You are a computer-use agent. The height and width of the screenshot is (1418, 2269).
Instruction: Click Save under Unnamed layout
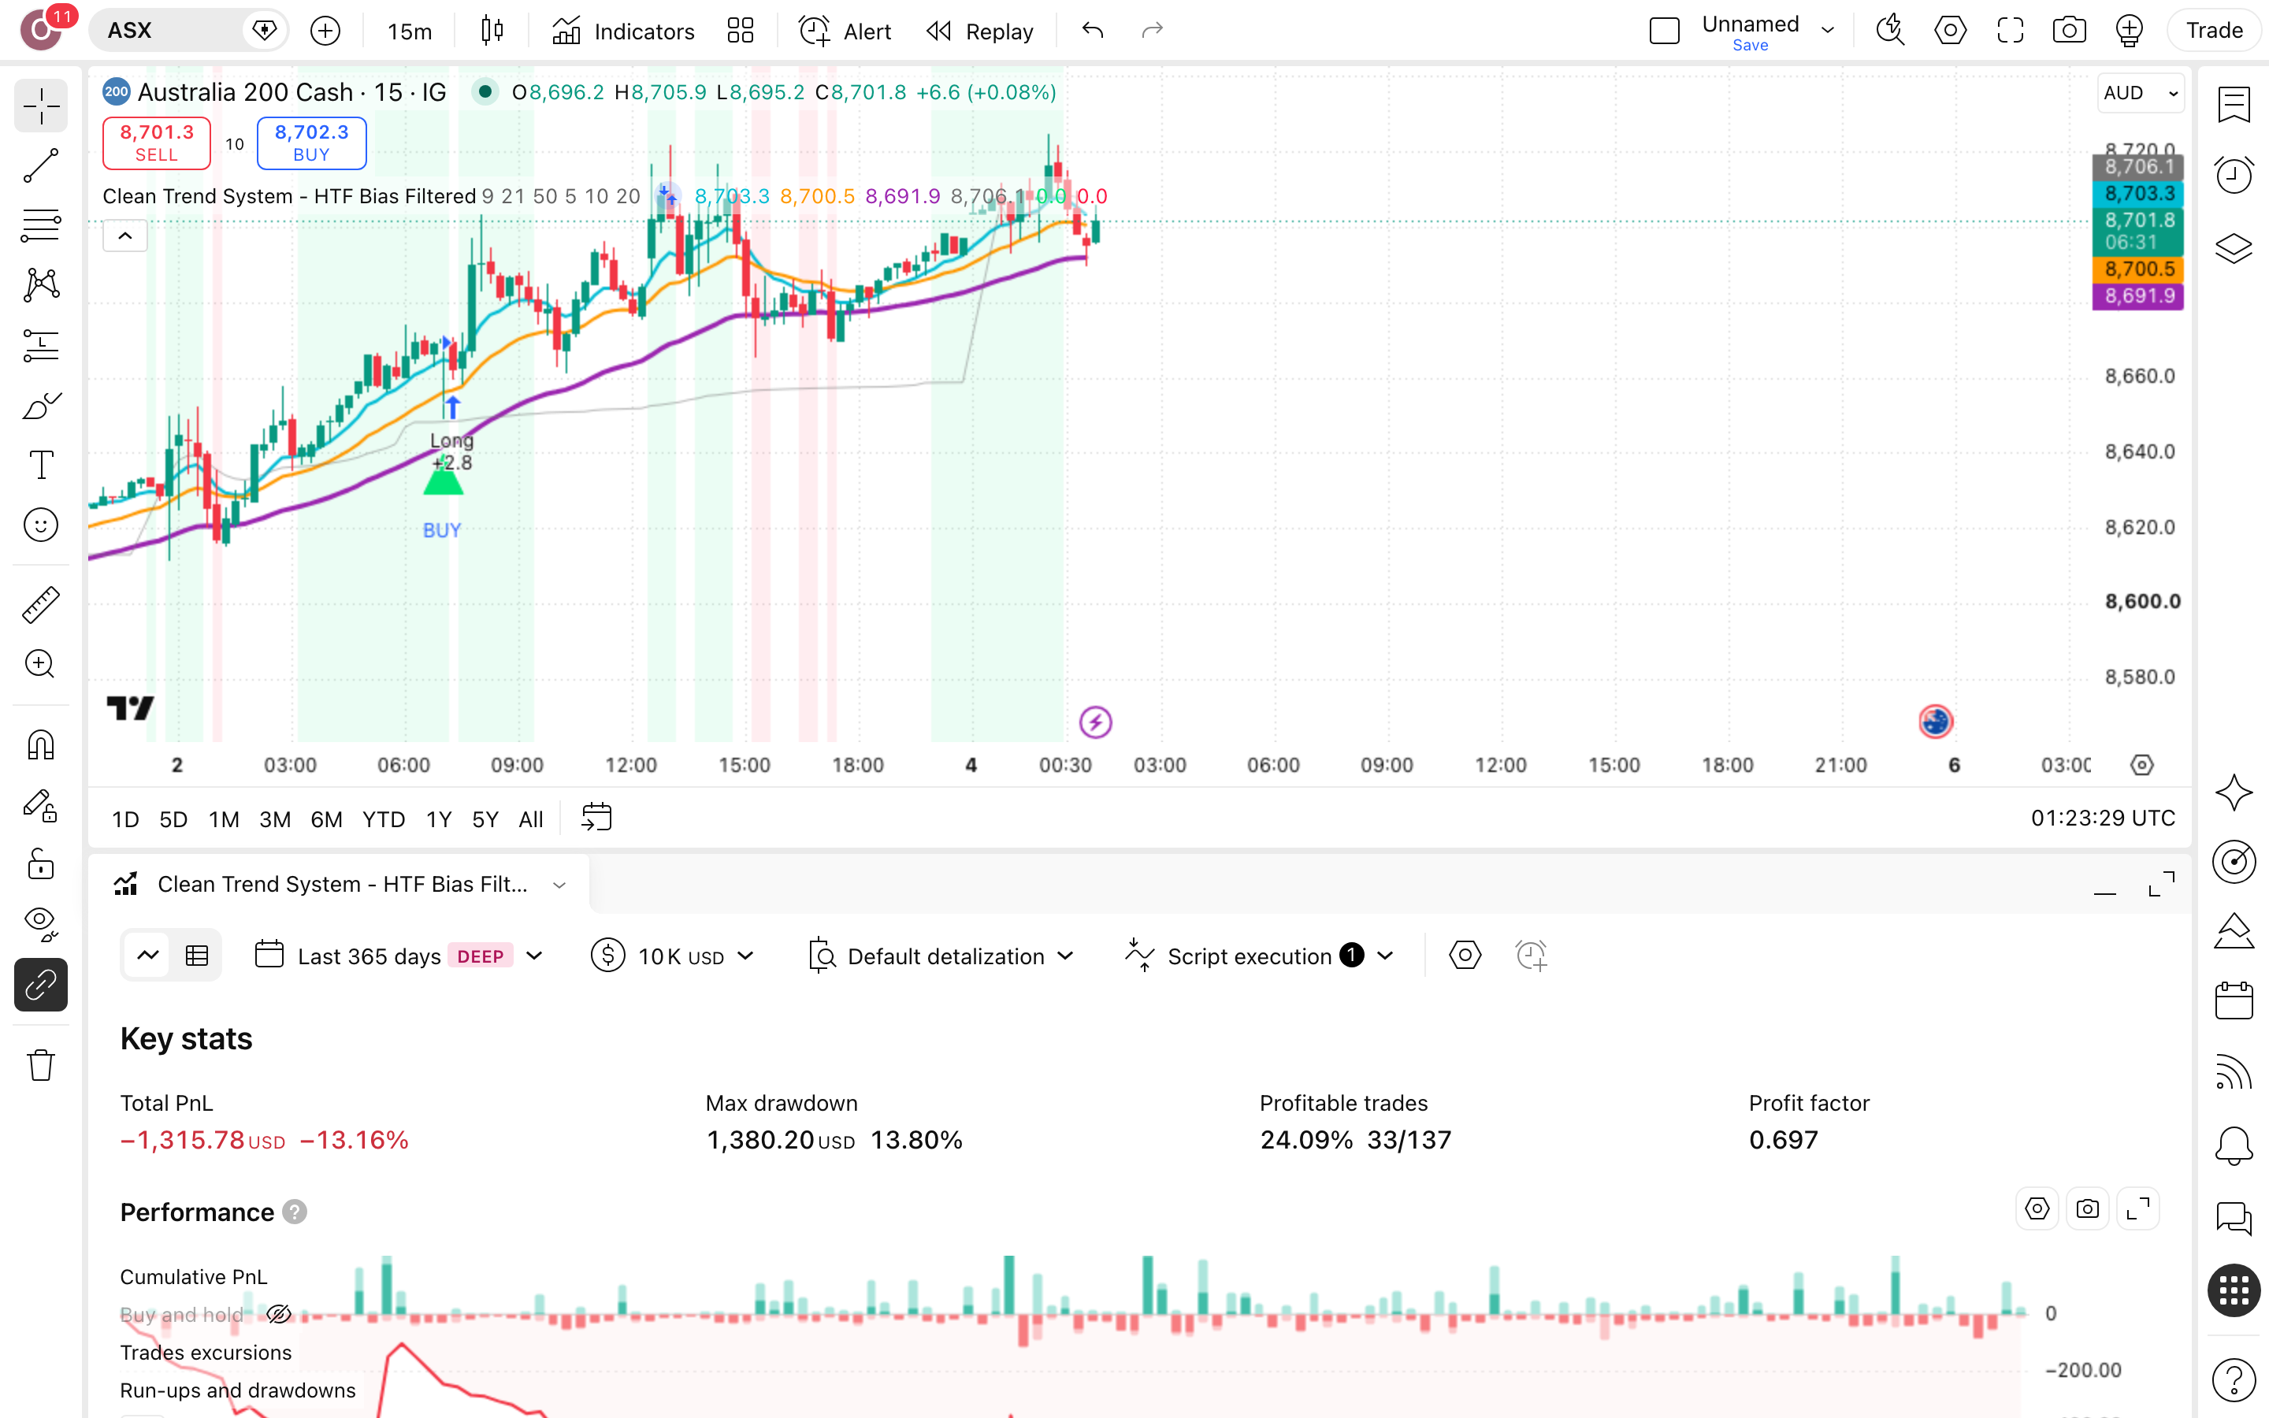pyautogui.click(x=1750, y=46)
